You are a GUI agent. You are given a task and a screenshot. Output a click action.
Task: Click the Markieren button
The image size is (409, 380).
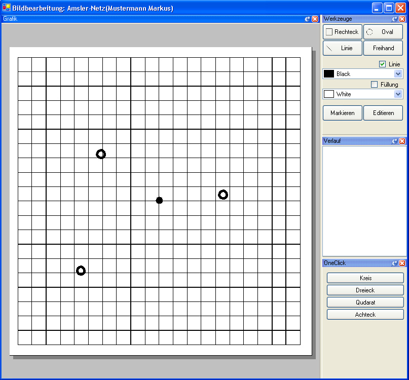pos(343,113)
